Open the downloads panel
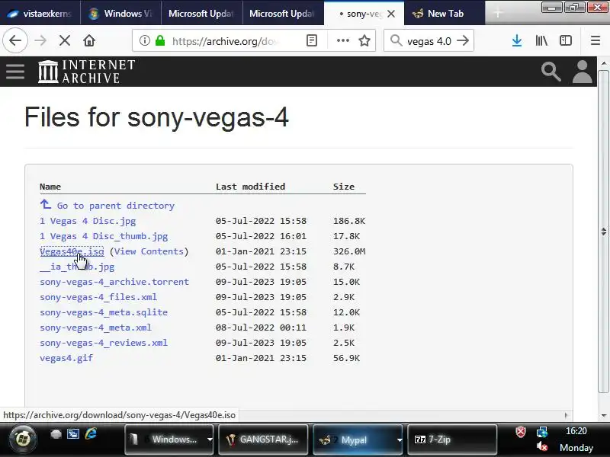This screenshot has width=610, height=457. pyautogui.click(x=517, y=40)
